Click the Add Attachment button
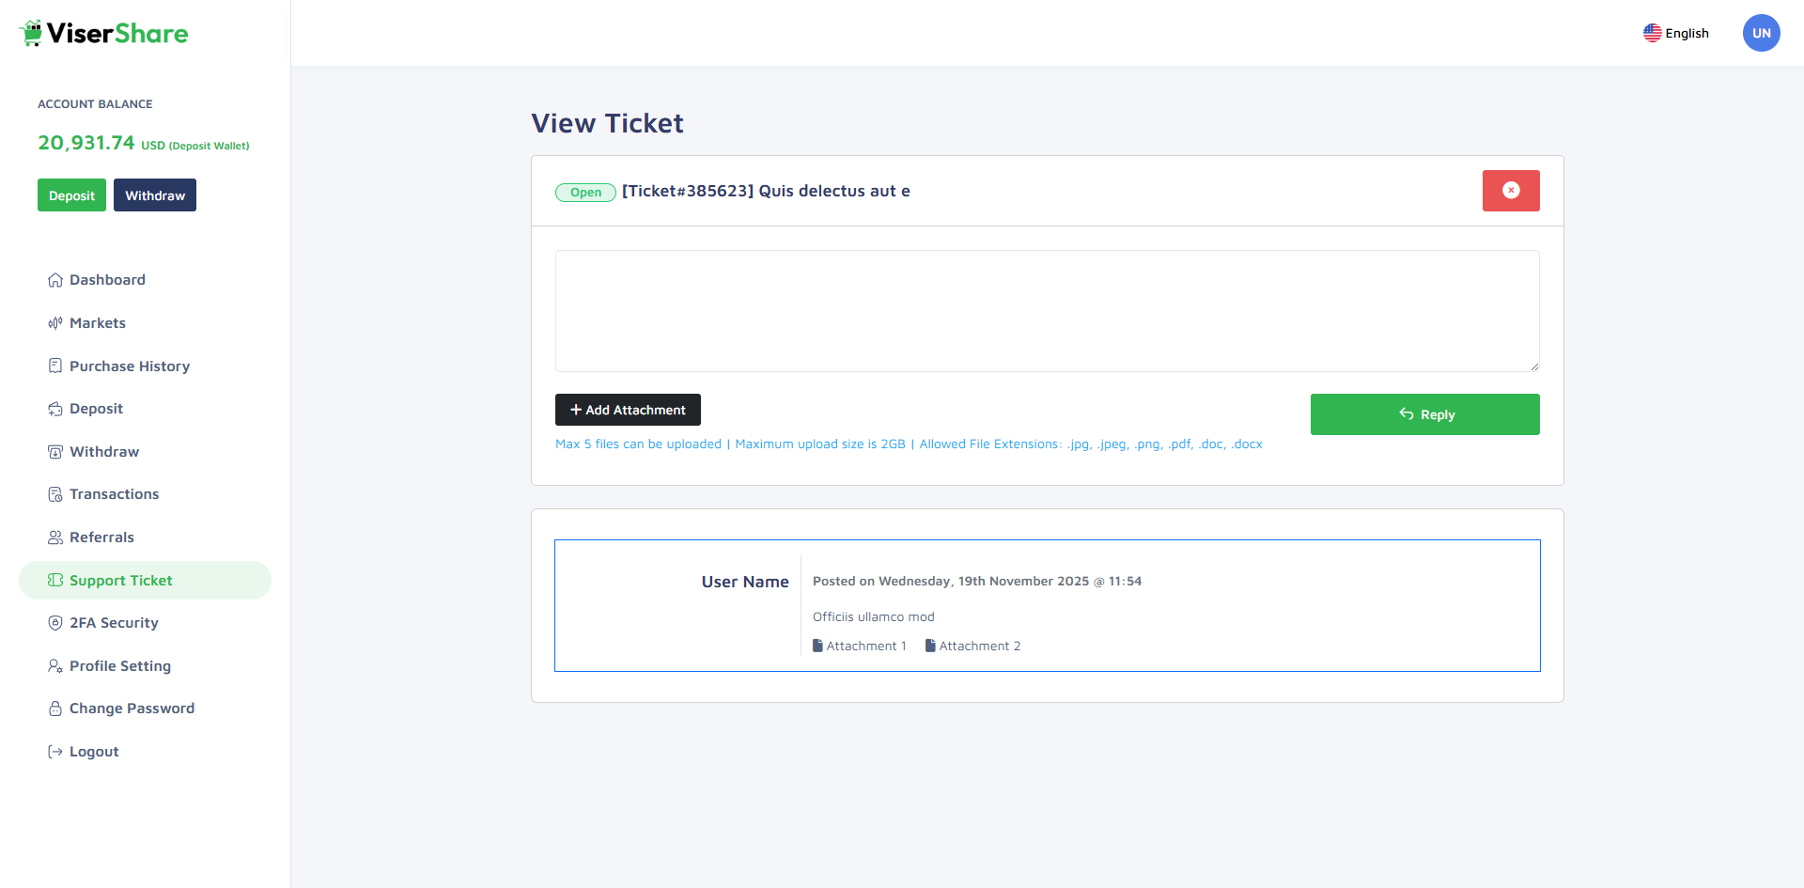 (628, 410)
